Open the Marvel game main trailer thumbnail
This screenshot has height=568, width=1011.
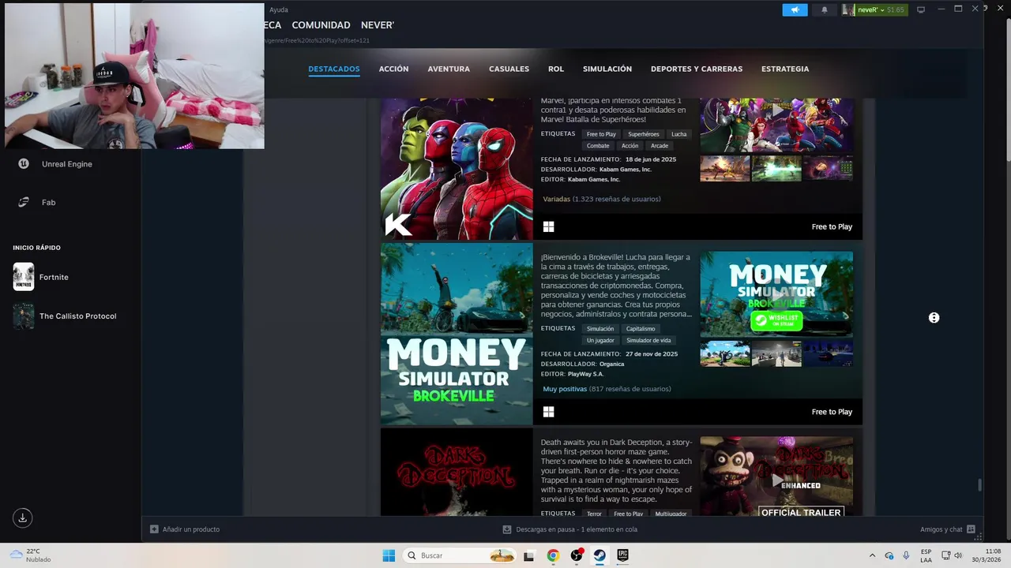click(776, 125)
